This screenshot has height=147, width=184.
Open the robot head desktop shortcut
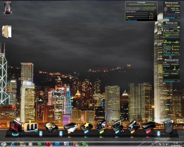[8, 8]
